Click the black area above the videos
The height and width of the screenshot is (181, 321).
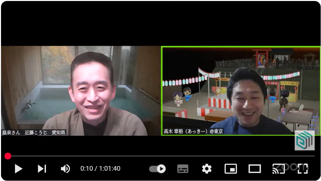click(x=160, y=23)
